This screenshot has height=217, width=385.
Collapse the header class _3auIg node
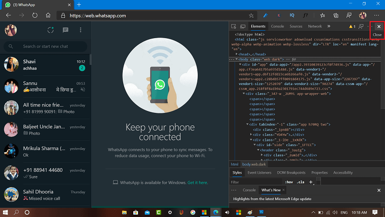(x=258, y=150)
